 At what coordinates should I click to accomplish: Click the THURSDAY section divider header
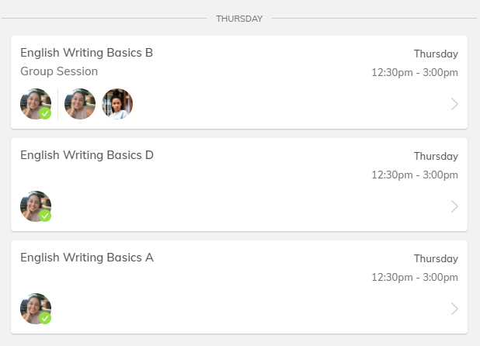(x=239, y=19)
